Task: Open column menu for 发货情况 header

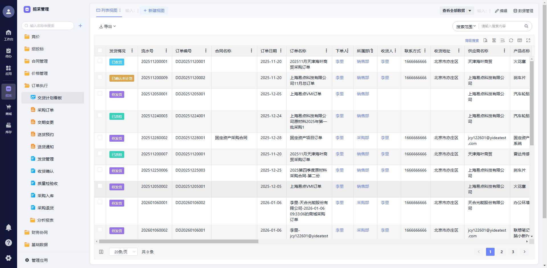Action: tap(132, 51)
